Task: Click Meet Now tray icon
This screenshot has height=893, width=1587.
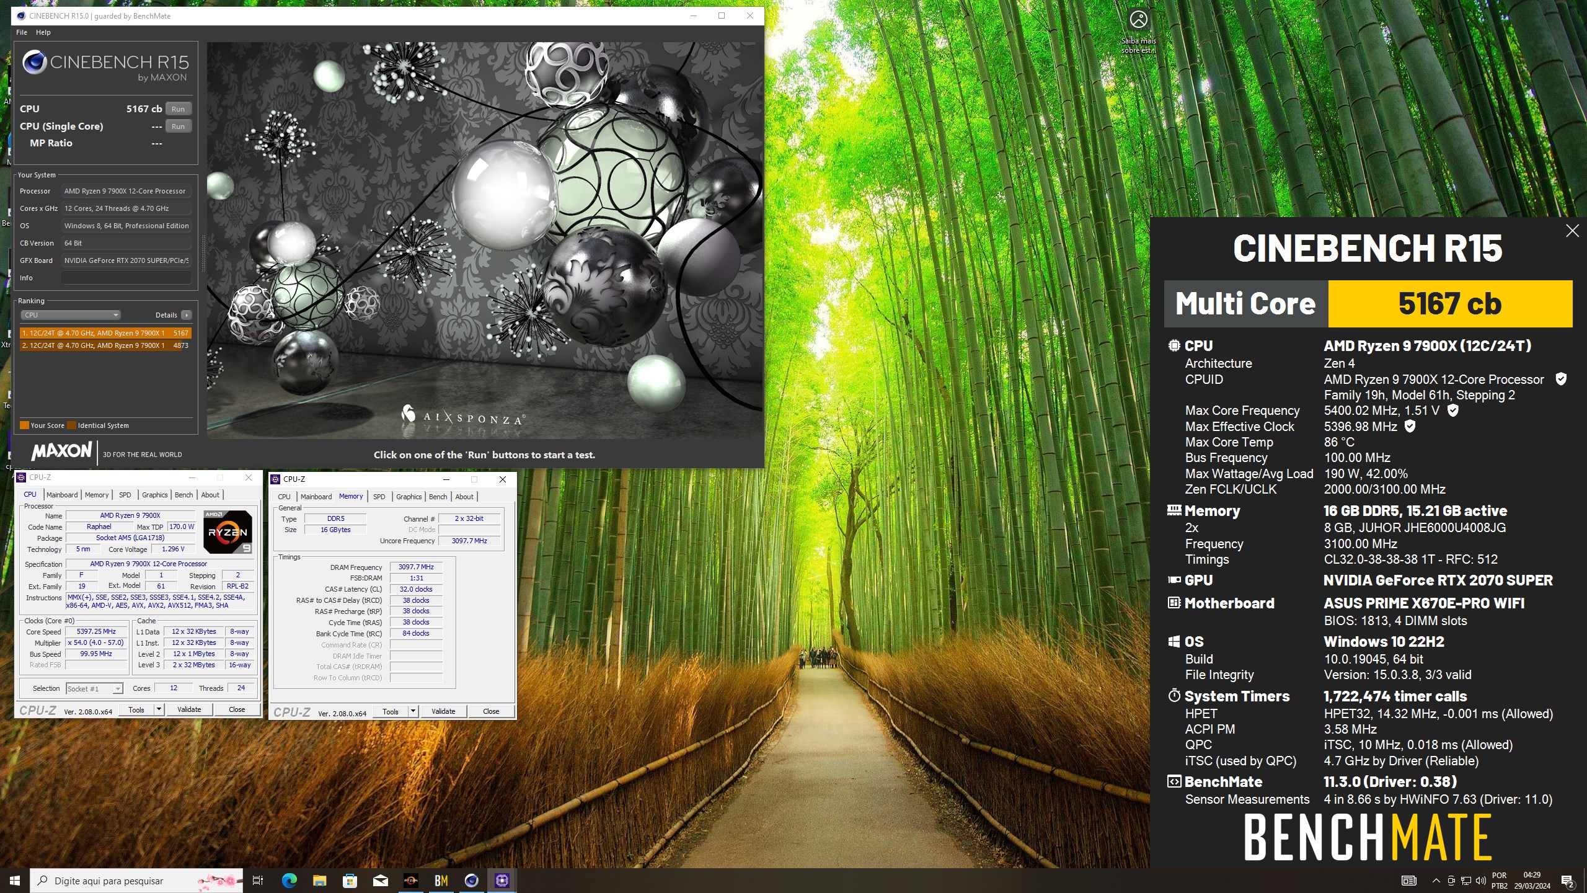Action: 1451,881
